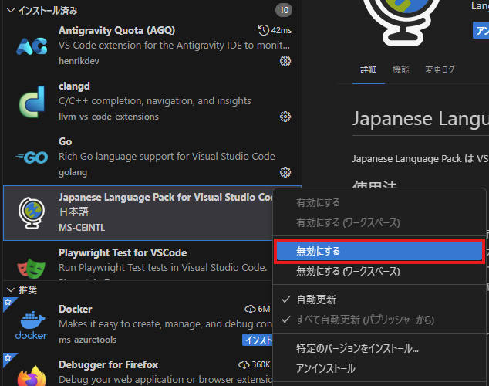
Task: Click the 日本語 description text
Action: pyautogui.click(x=74, y=212)
